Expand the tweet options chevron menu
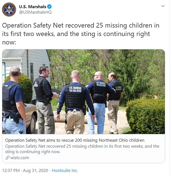This screenshot has height=176, width=172. click(x=163, y=6)
